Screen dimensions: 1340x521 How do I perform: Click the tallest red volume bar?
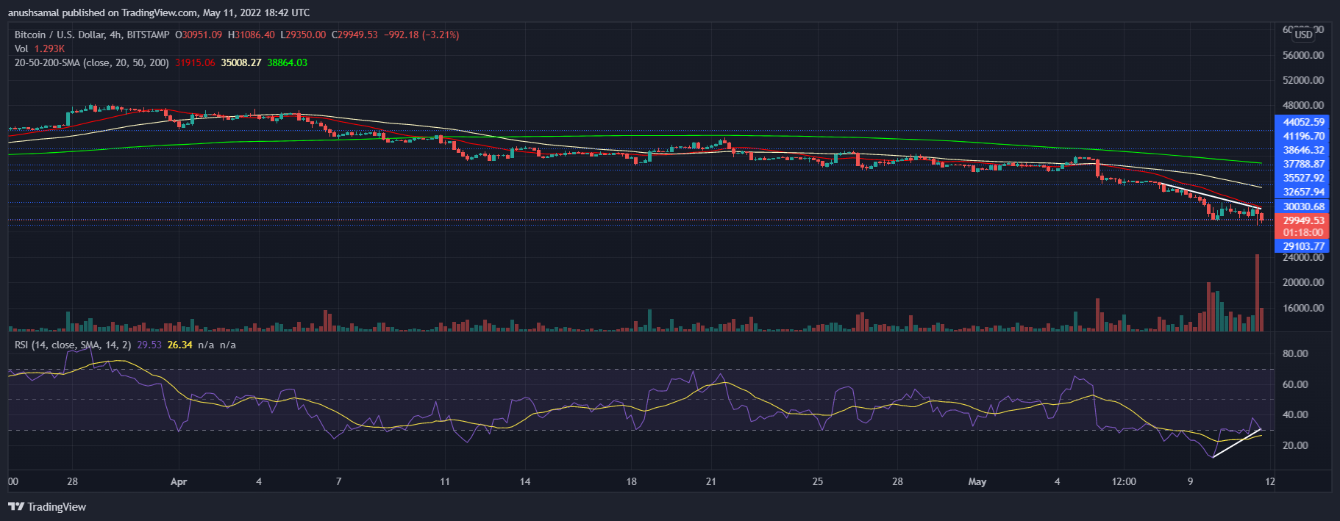1258,292
